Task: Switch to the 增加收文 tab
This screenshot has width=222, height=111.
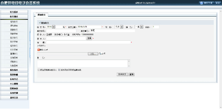Action: click(41, 15)
